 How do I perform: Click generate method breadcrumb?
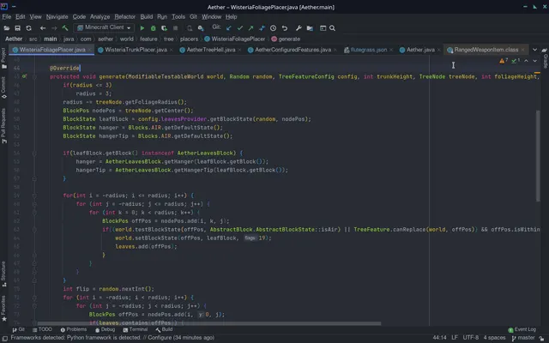pos(286,39)
